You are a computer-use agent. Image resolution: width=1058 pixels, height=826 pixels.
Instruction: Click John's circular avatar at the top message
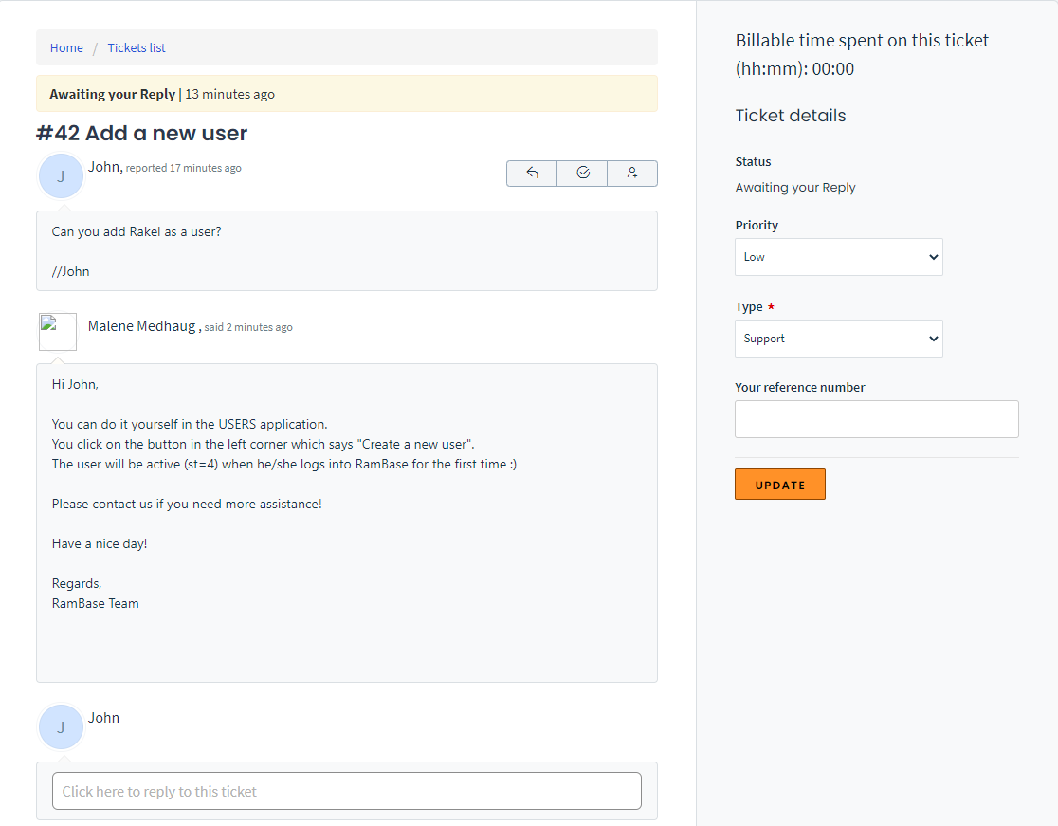coord(61,175)
